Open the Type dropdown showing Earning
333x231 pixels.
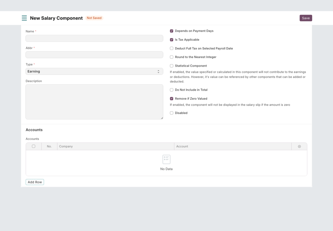point(94,71)
